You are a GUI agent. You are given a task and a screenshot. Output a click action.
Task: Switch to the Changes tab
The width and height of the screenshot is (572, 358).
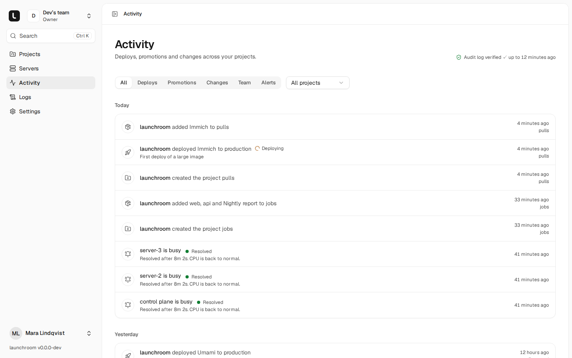217,83
